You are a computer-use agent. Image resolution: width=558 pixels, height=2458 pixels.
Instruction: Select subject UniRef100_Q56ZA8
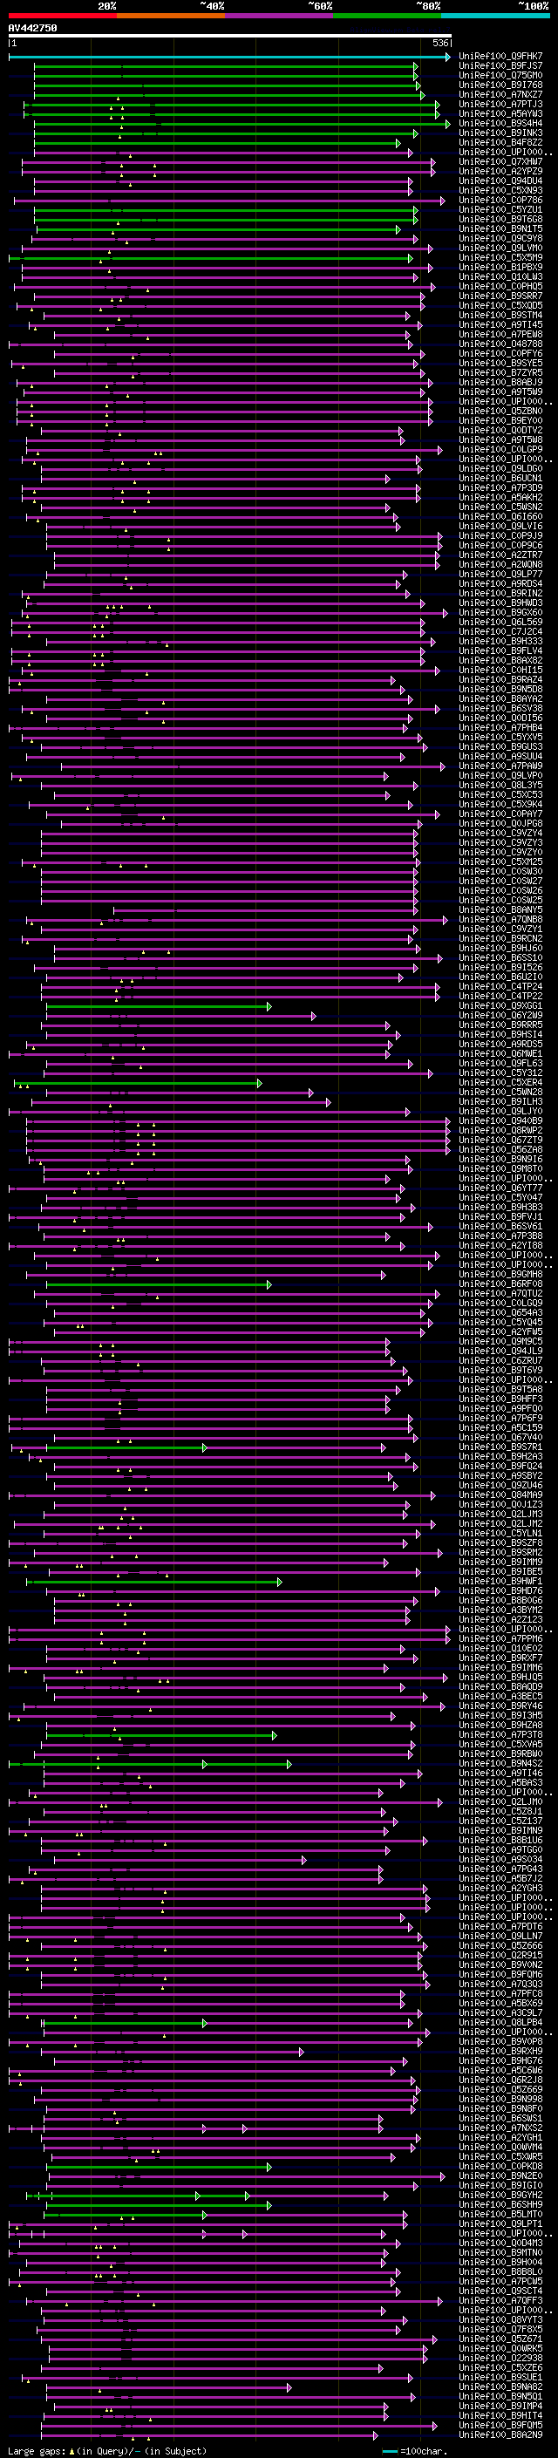[x=500, y=1150]
